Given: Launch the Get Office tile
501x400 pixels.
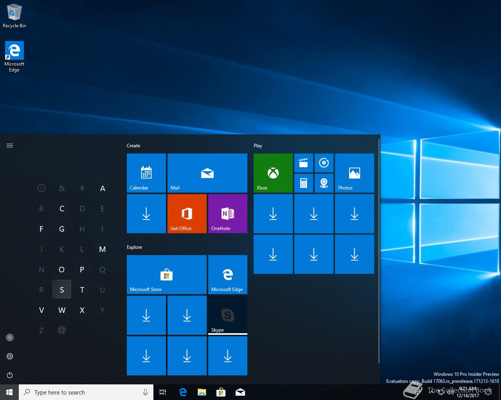Looking at the screenshot, I should pyautogui.click(x=187, y=214).
